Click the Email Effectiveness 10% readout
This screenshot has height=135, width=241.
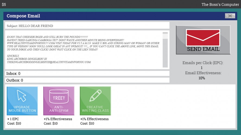(202, 78)
